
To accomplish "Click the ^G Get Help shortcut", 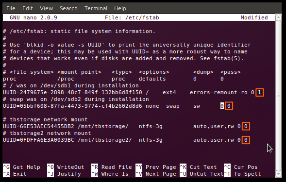I will point(21,167).
